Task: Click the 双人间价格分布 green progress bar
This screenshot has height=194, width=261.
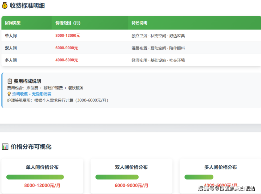Action: click(x=117, y=177)
